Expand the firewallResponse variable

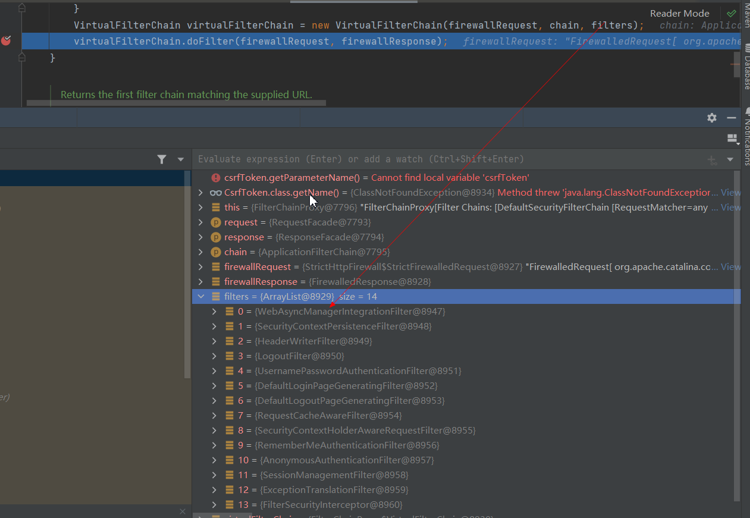click(200, 281)
